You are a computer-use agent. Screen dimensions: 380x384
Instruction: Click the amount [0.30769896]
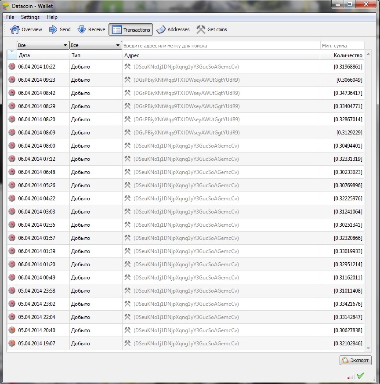click(348, 185)
